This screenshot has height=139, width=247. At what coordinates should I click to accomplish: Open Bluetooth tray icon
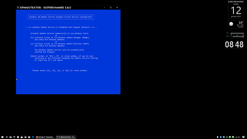click(x=221, y=137)
